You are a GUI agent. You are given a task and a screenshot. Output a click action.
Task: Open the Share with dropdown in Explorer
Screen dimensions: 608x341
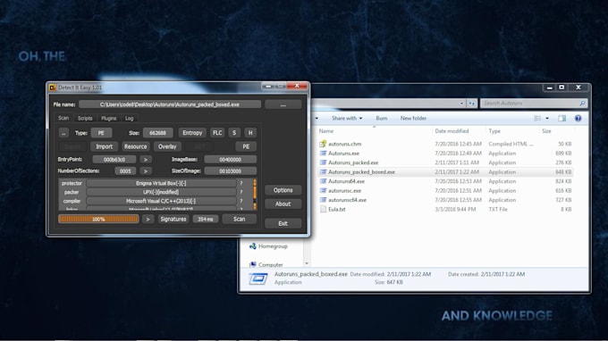click(347, 119)
